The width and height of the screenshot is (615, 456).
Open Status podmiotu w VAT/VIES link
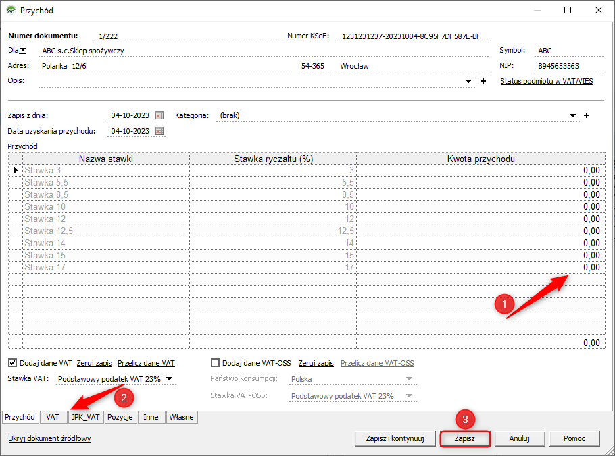click(x=547, y=81)
